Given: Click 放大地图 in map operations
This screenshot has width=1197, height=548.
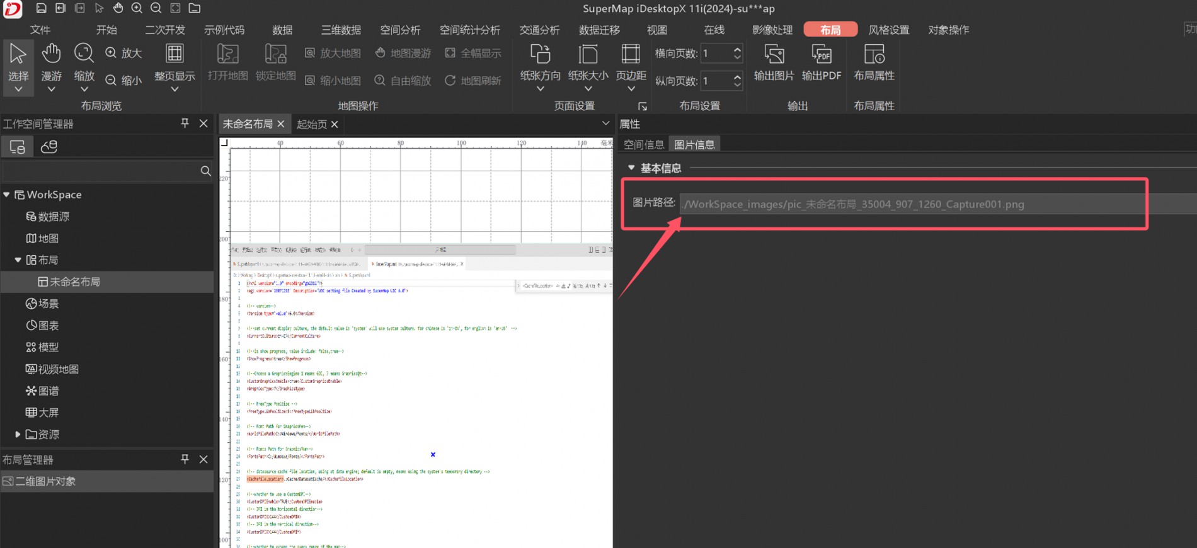Looking at the screenshot, I should coord(333,53).
